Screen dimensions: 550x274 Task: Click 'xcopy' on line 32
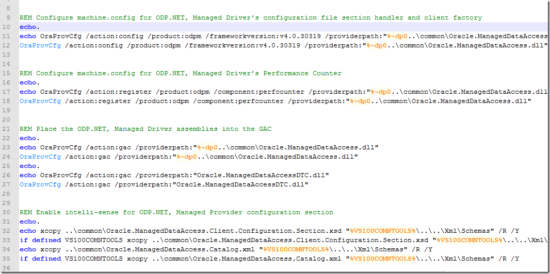[x=50, y=231]
